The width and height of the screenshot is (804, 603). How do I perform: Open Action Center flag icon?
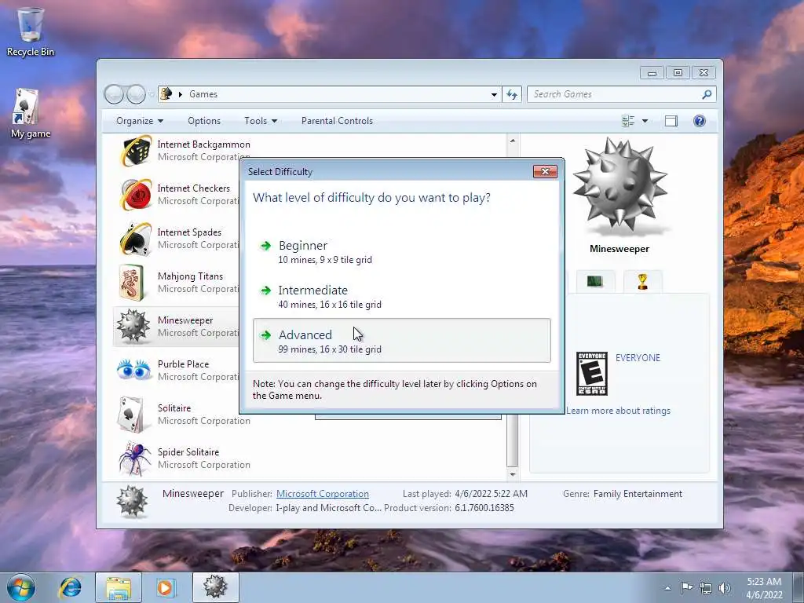coord(686,588)
